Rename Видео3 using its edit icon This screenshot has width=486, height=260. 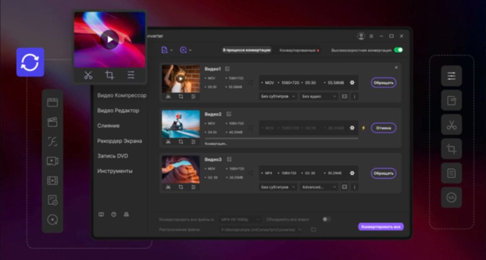click(229, 159)
